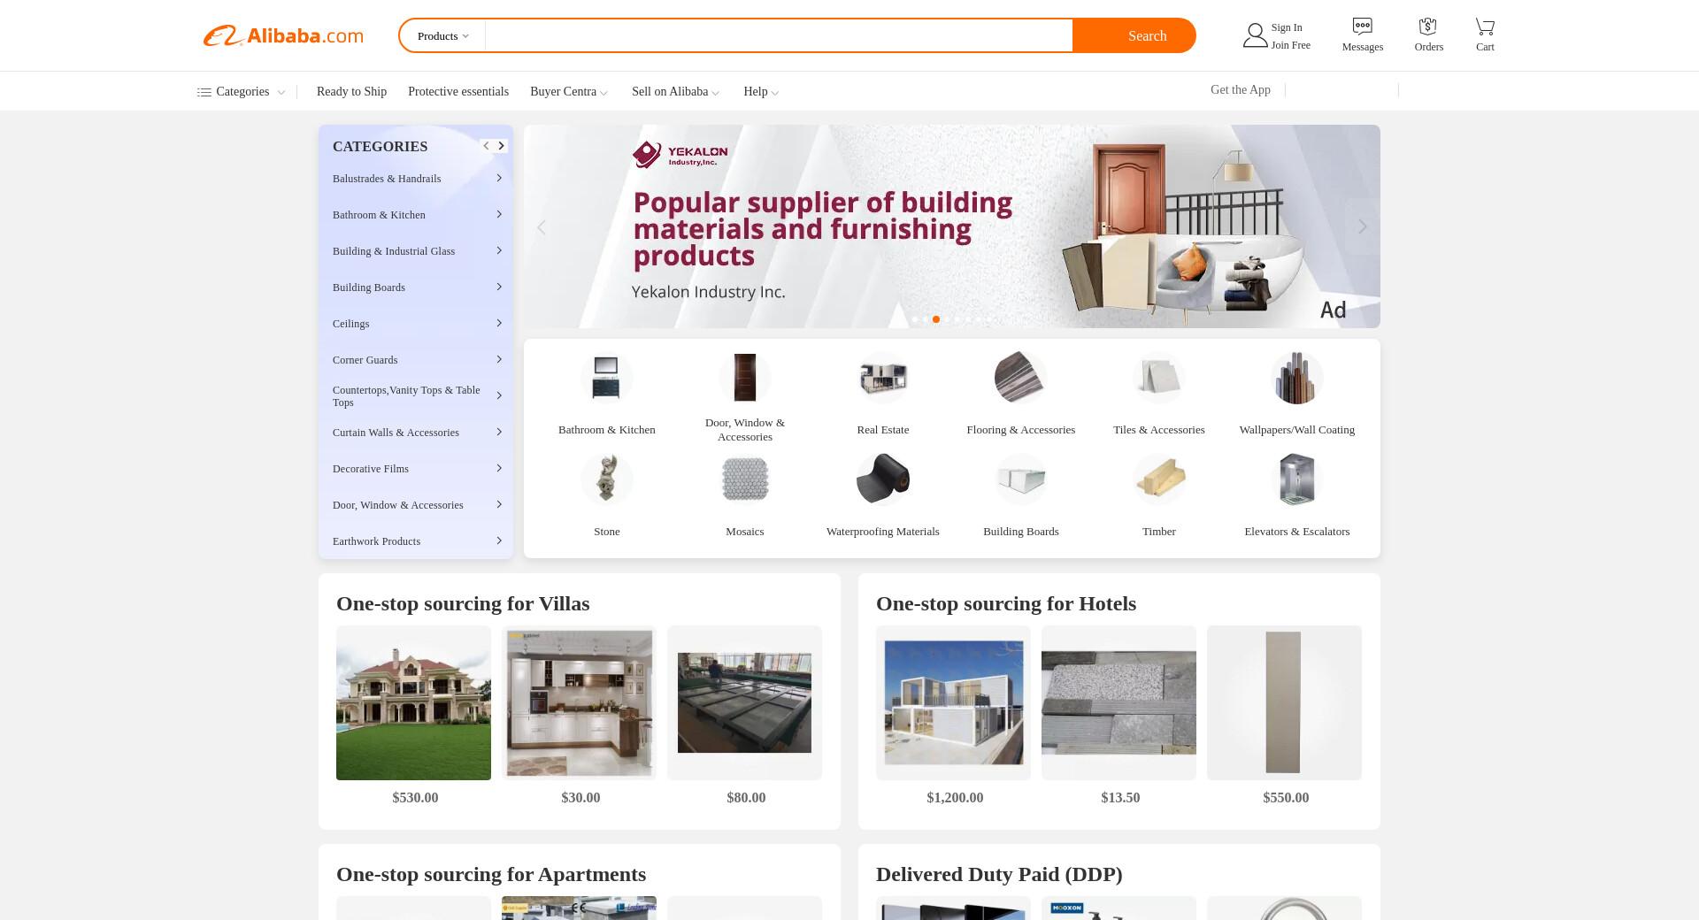
Task: Open the Protective essentials menu item
Action: (x=458, y=92)
